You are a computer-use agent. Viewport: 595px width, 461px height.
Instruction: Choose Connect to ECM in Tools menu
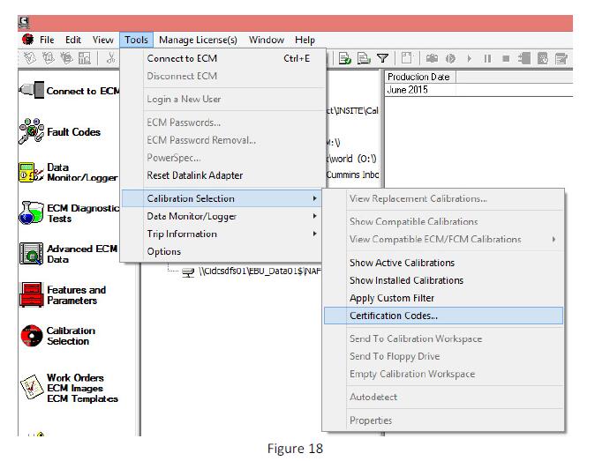coord(224,58)
